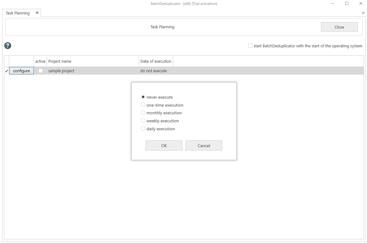367x243 pixels.
Task: Toggle the active checkbox for sample project
Action: pos(41,71)
